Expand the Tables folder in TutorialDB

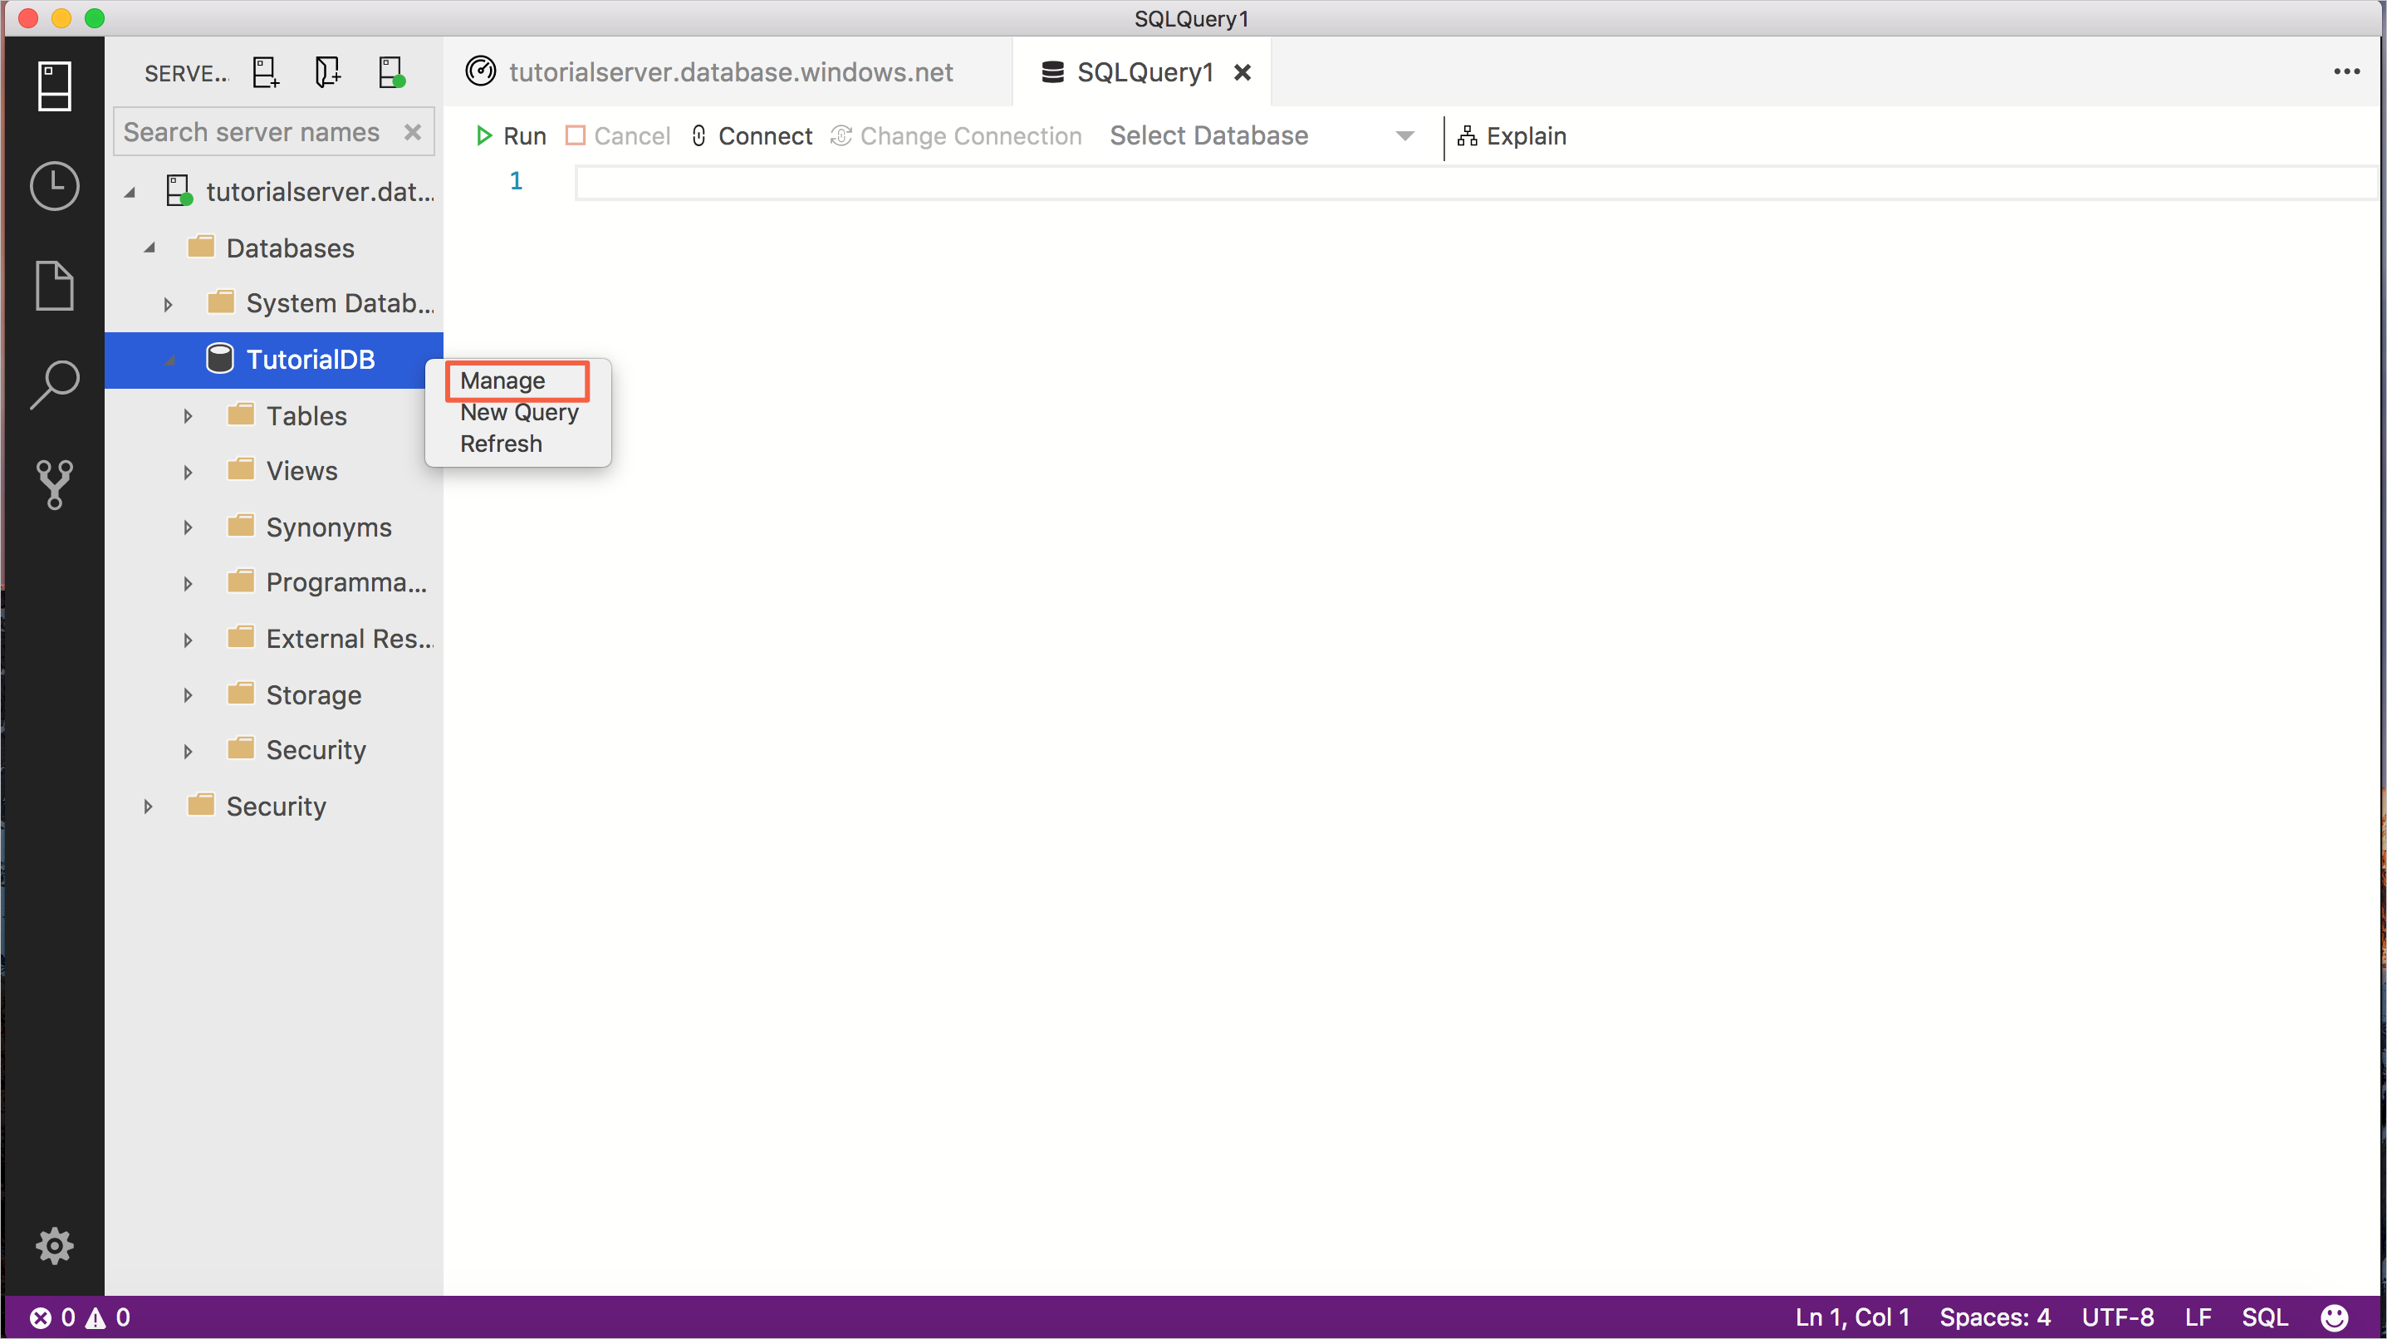pyautogui.click(x=187, y=414)
